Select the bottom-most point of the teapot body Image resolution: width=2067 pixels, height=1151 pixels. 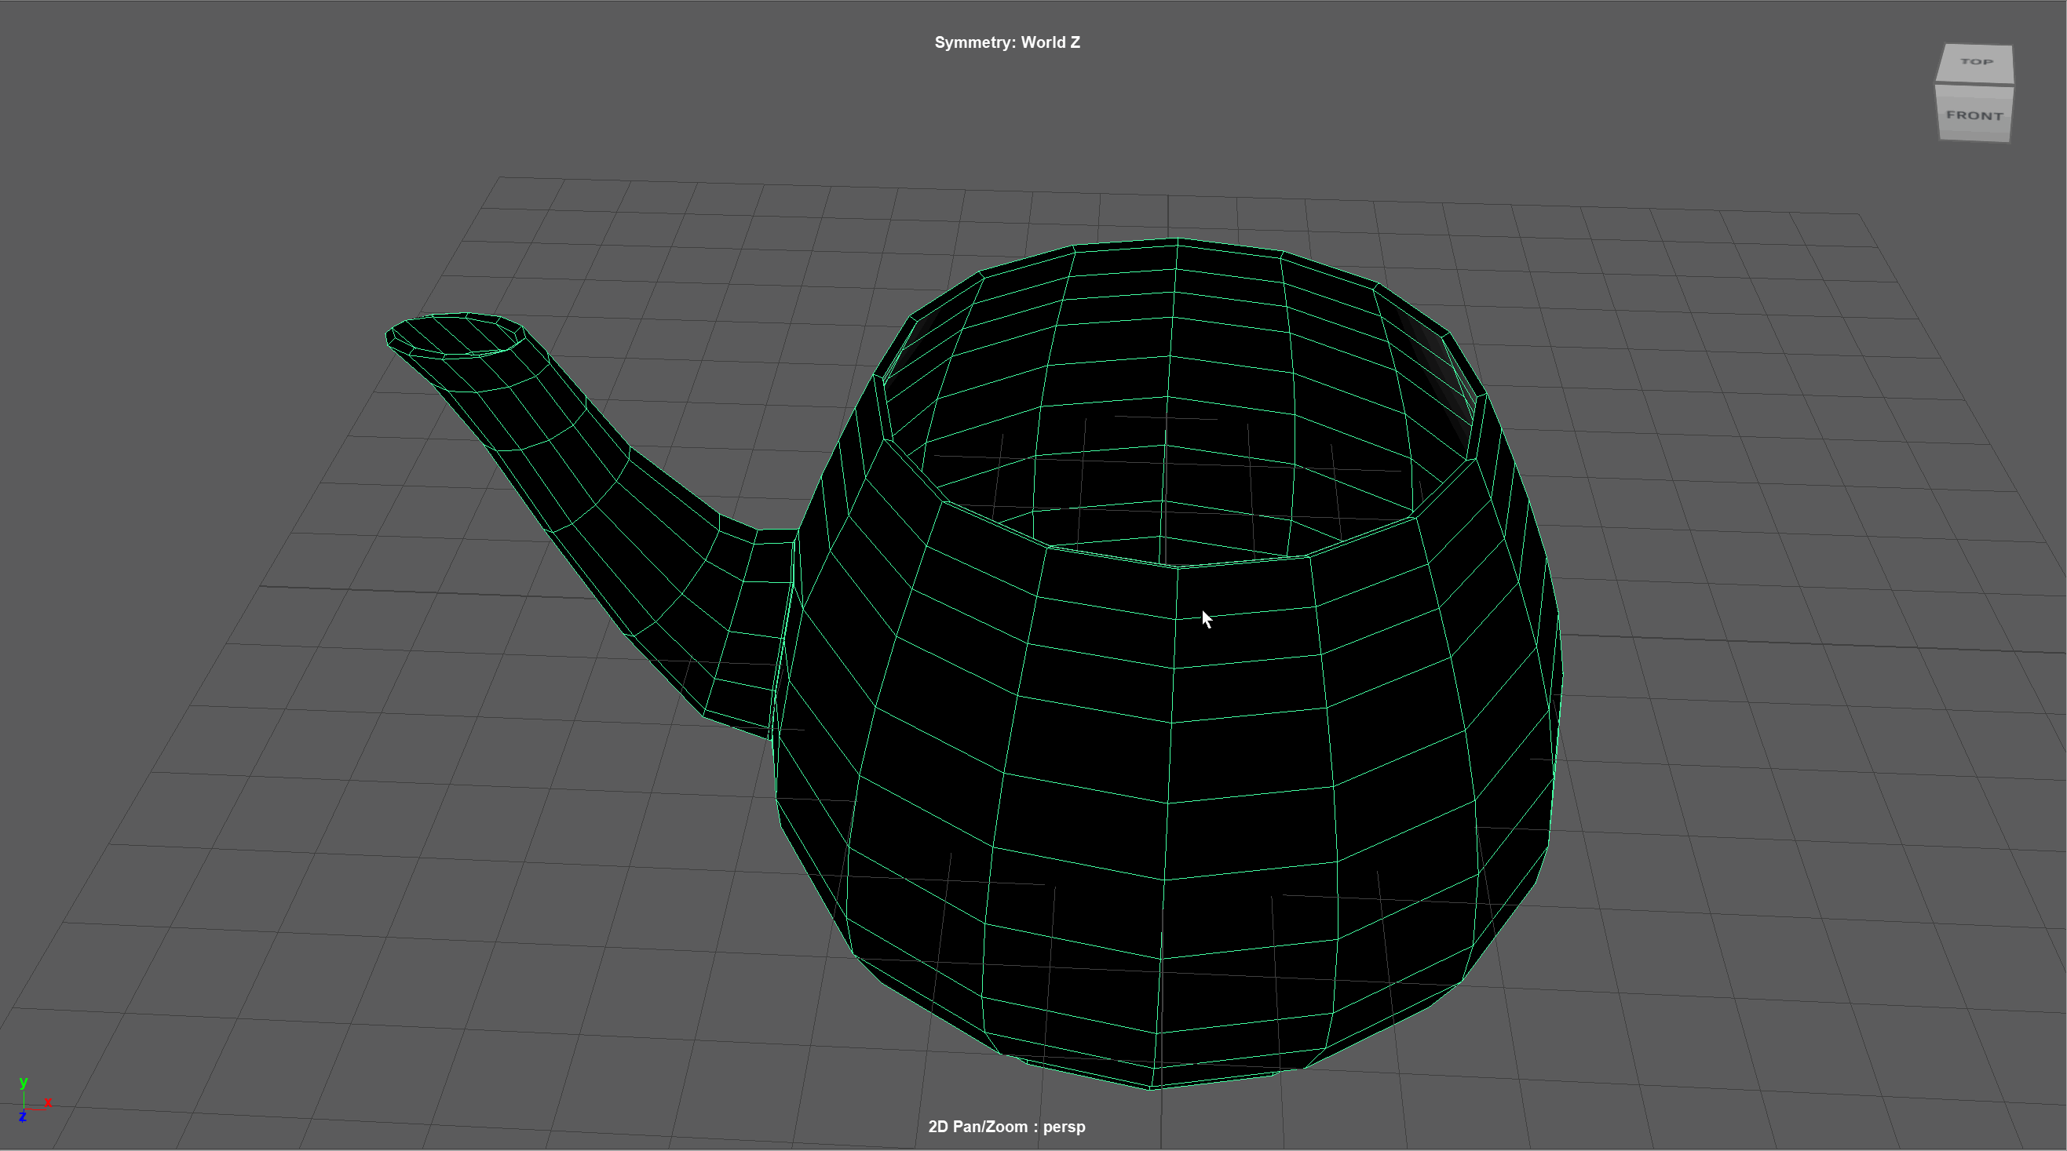pos(1152,1087)
